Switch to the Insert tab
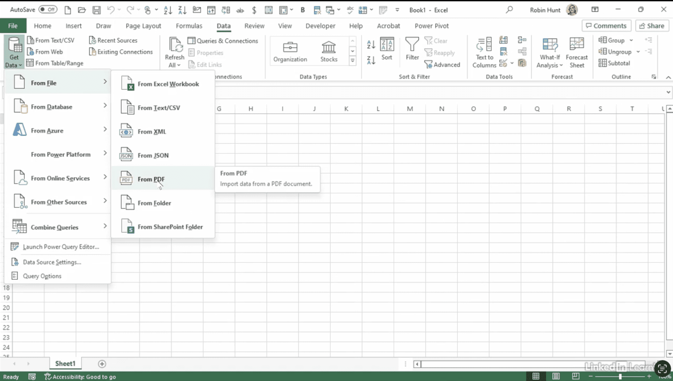673x381 pixels. click(73, 26)
